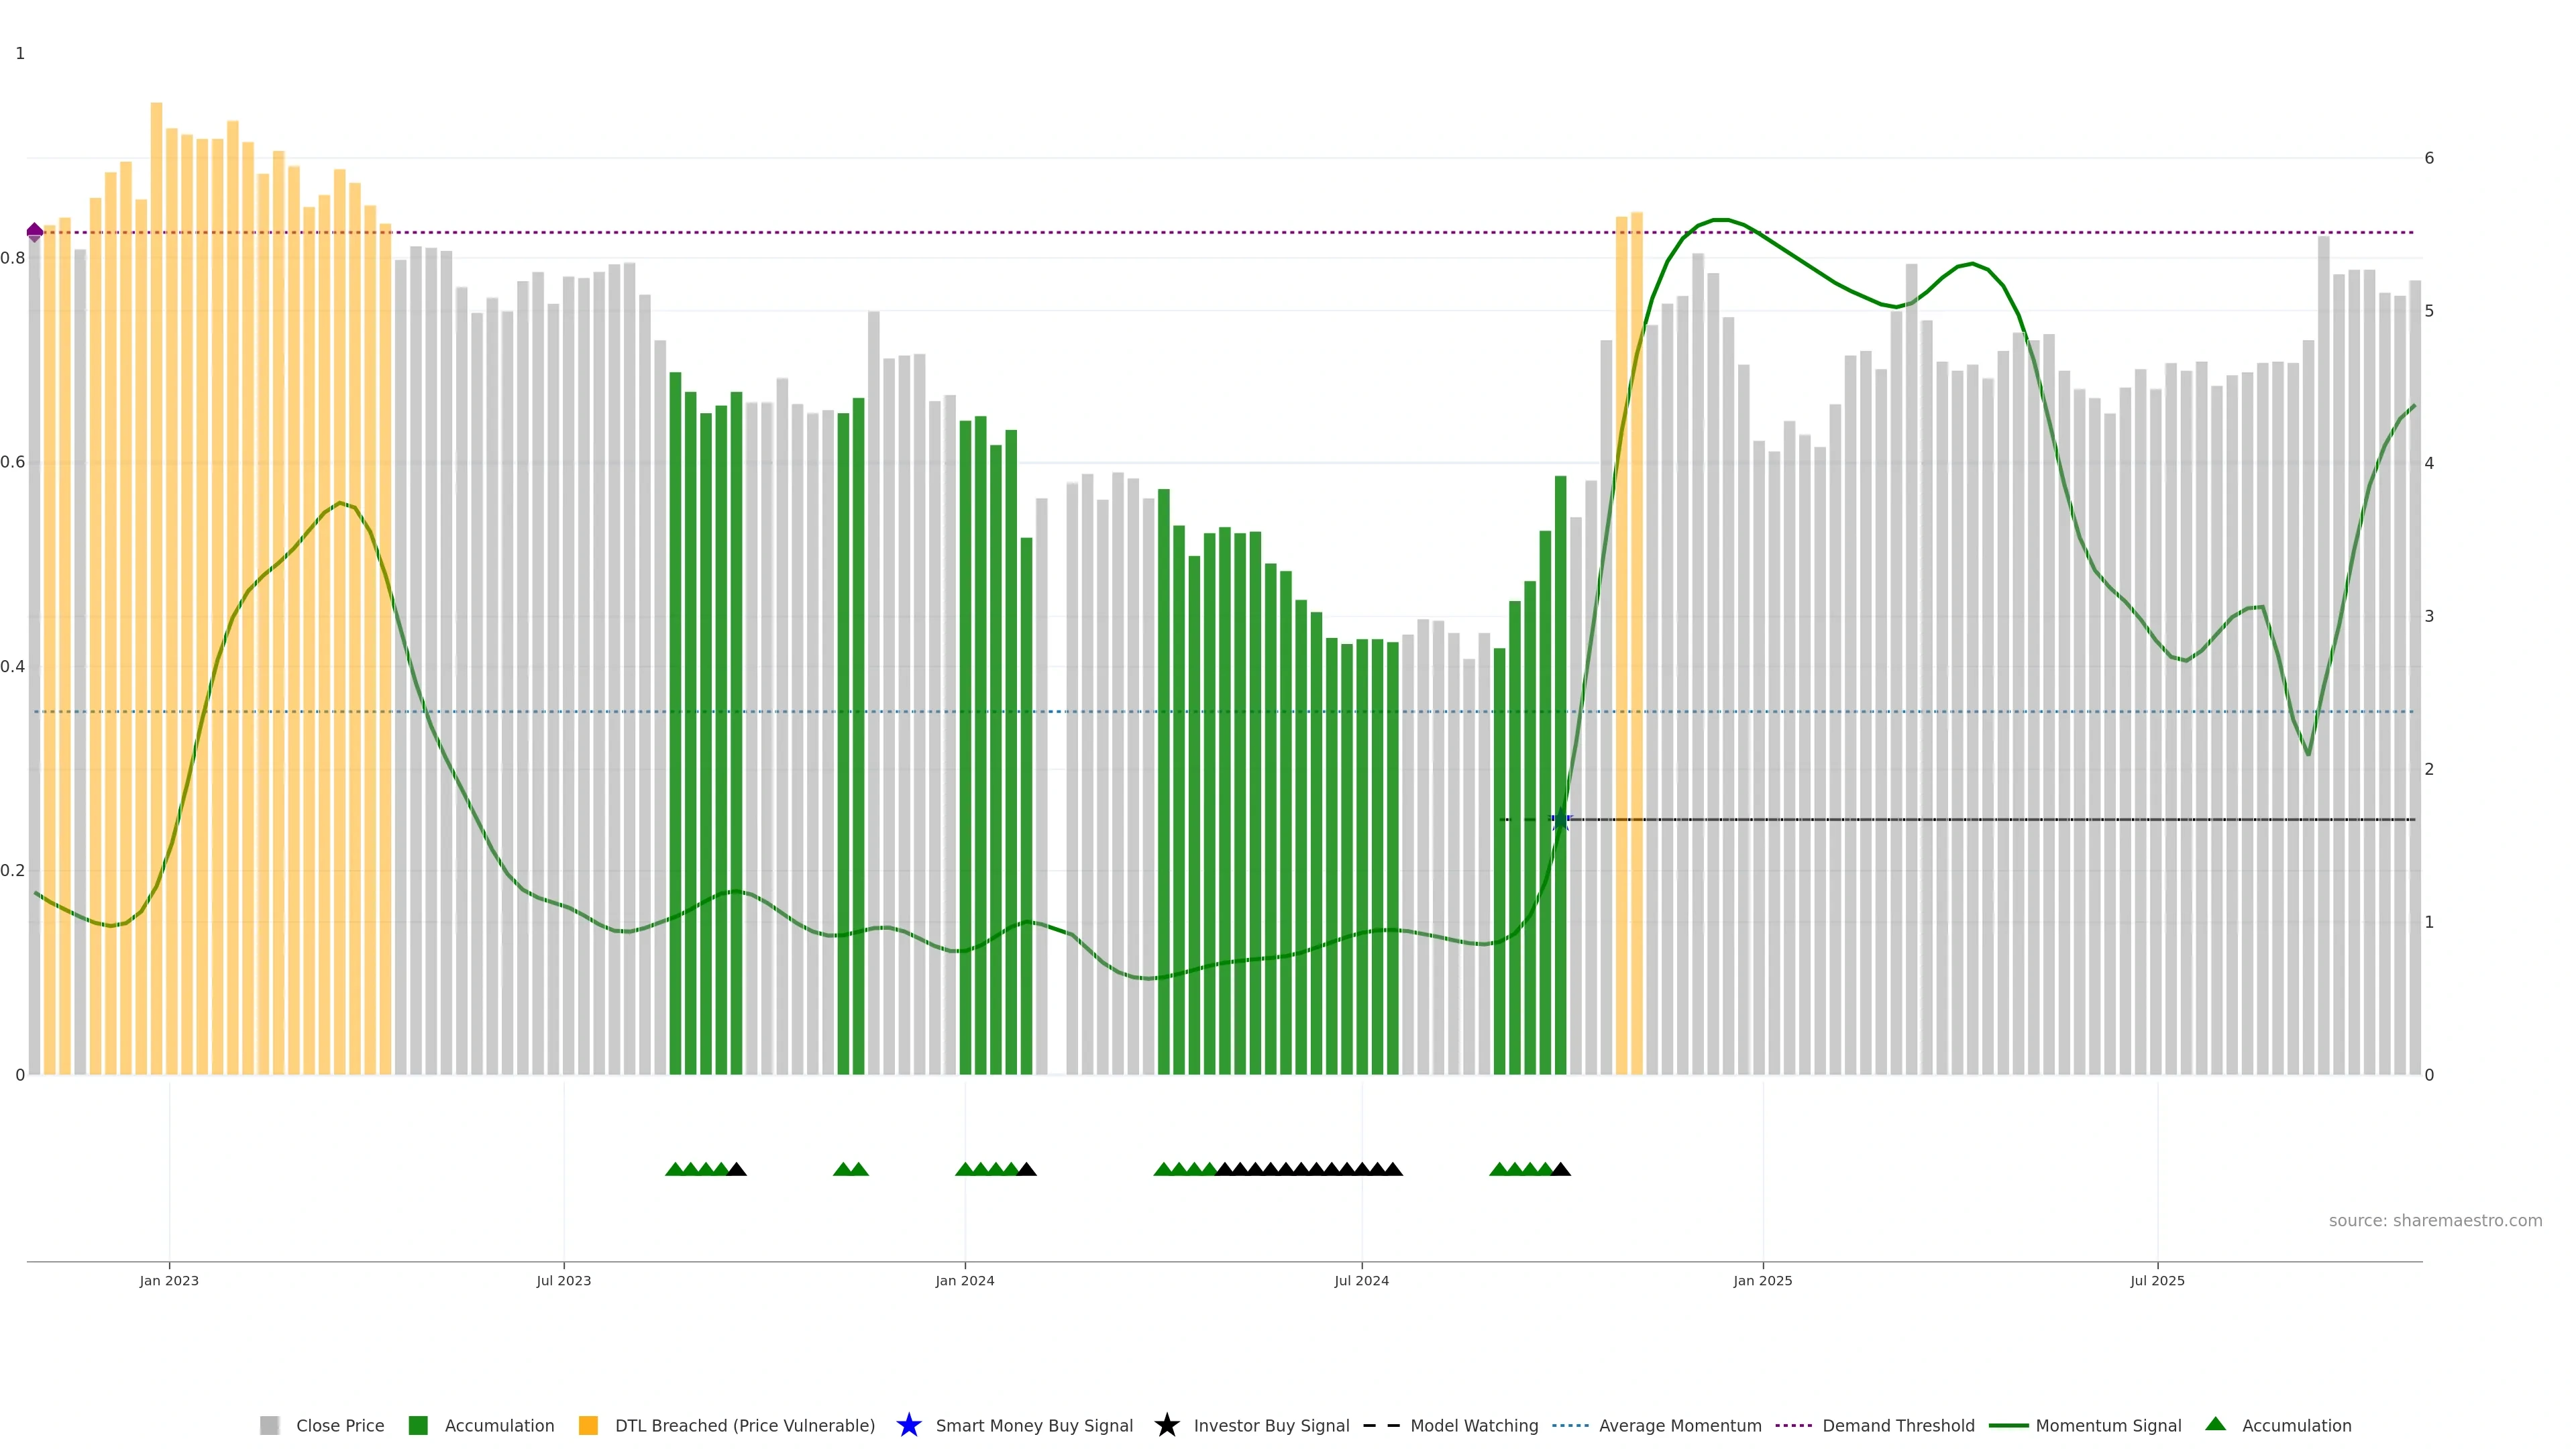Click the green Accumulation triangle legend icon

click(x=2215, y=1424)
